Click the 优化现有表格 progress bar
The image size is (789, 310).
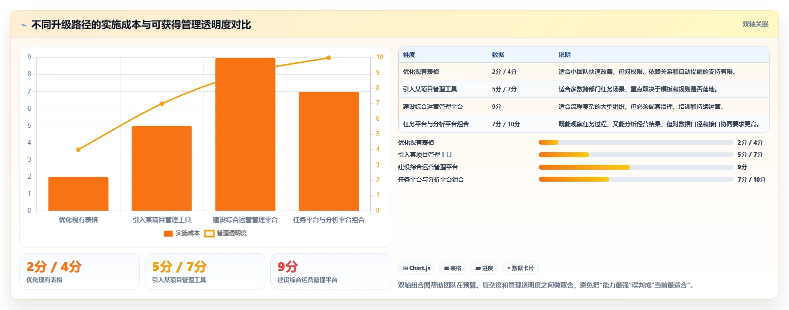click(x=636, y=142)
